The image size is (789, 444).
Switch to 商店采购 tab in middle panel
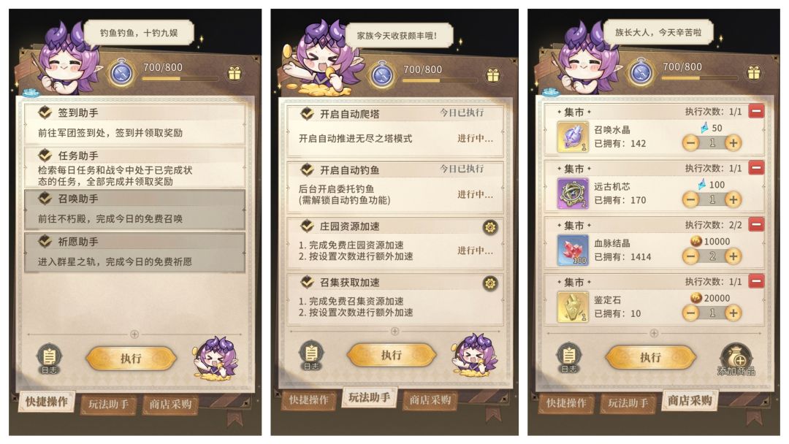pos(430,400)
